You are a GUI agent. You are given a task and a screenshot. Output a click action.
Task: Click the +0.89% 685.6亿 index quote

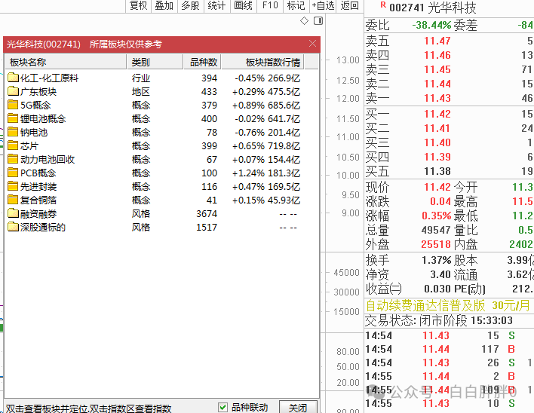pos(266,105)
